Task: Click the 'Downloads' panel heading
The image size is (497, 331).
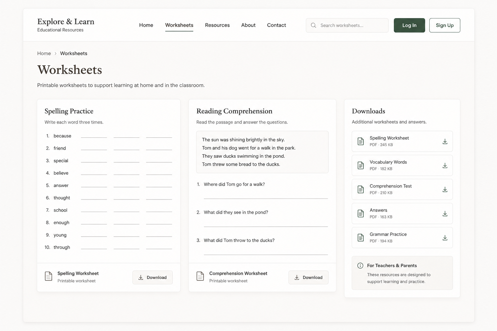Action: point(368,111)
